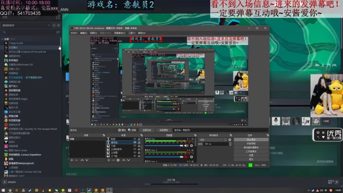
Task: Toggle lock on the 游戏名 source
Action: coord(139,142)
